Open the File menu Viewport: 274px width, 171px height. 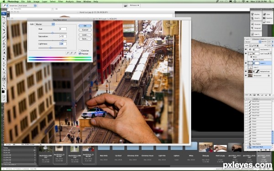pyautogui.click(x=23, y=1)
